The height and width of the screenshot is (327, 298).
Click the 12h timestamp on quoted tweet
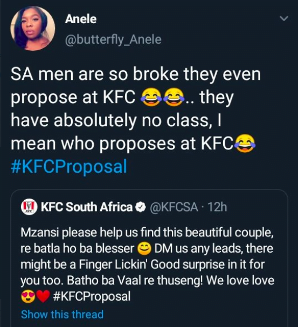point(217,207)
